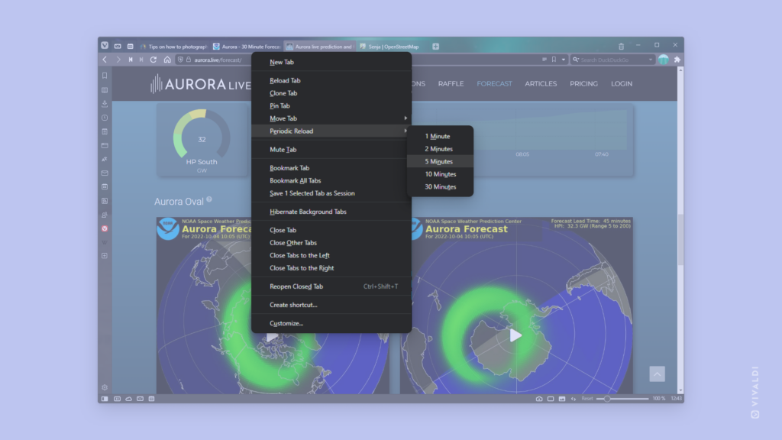Open the Bookmarks panel in the sidebar
Viewport: 782px width, 440px height.
105,76
